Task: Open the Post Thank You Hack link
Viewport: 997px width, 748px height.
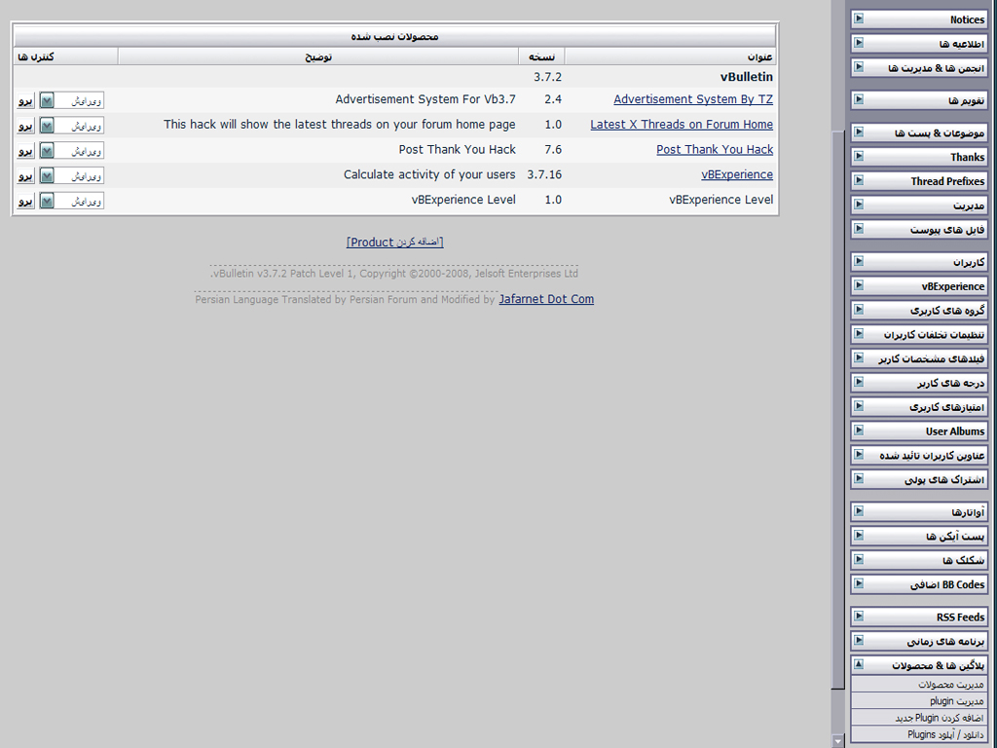Action: pos(715,149)
